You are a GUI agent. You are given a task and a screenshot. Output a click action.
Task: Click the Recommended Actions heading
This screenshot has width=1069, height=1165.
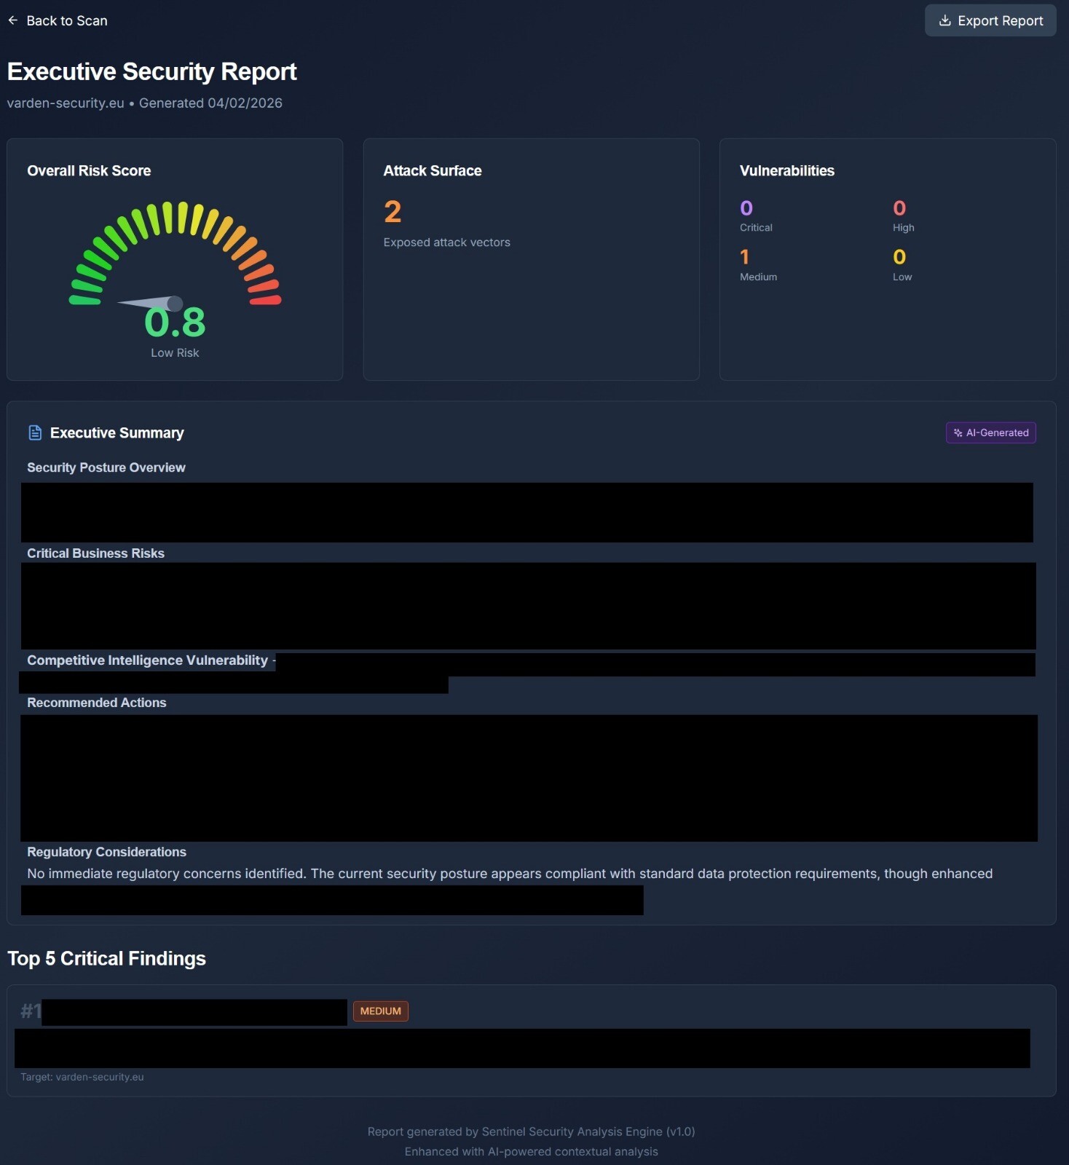pyautogui.click(x=97, y=703)
